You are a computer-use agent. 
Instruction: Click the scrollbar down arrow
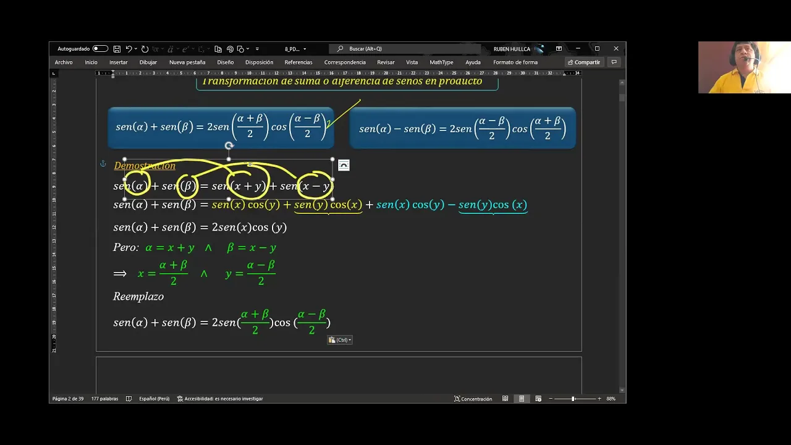pyautogui.click(x=622, y=390)
